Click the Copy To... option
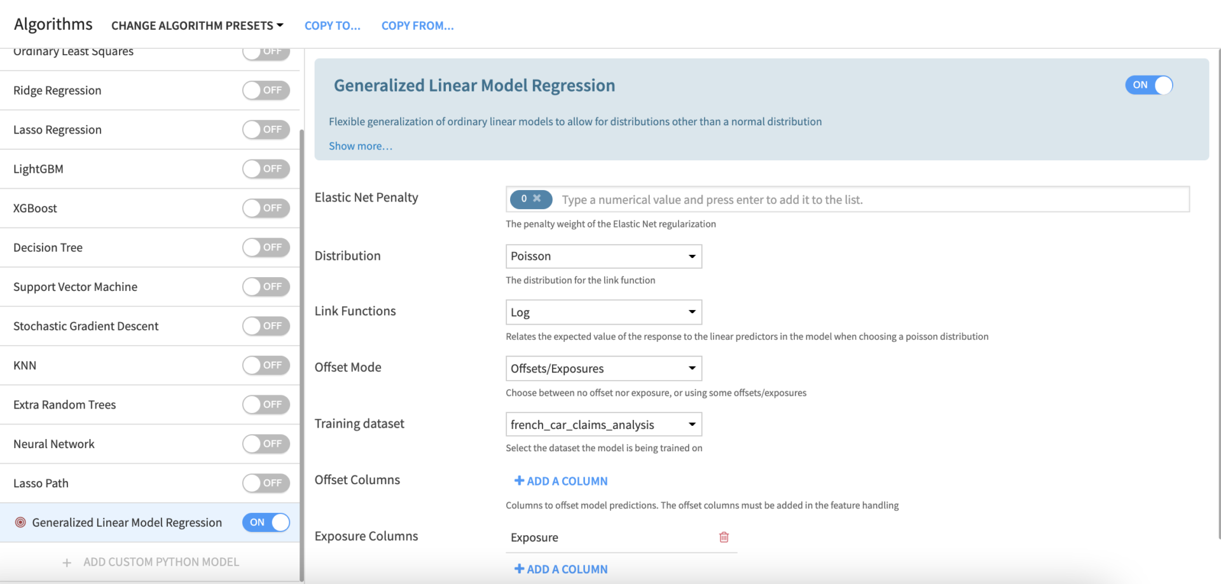This screenshot has width=1221, height=584. [x=332, y=25]
